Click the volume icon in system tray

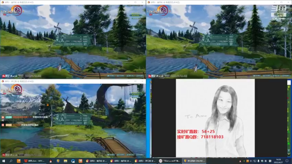251,161
